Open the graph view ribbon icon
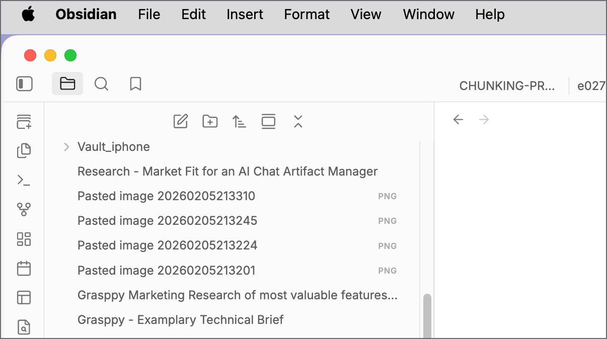Image resolution: width=607 pixels, height=339 pixels. pos(24,209)
